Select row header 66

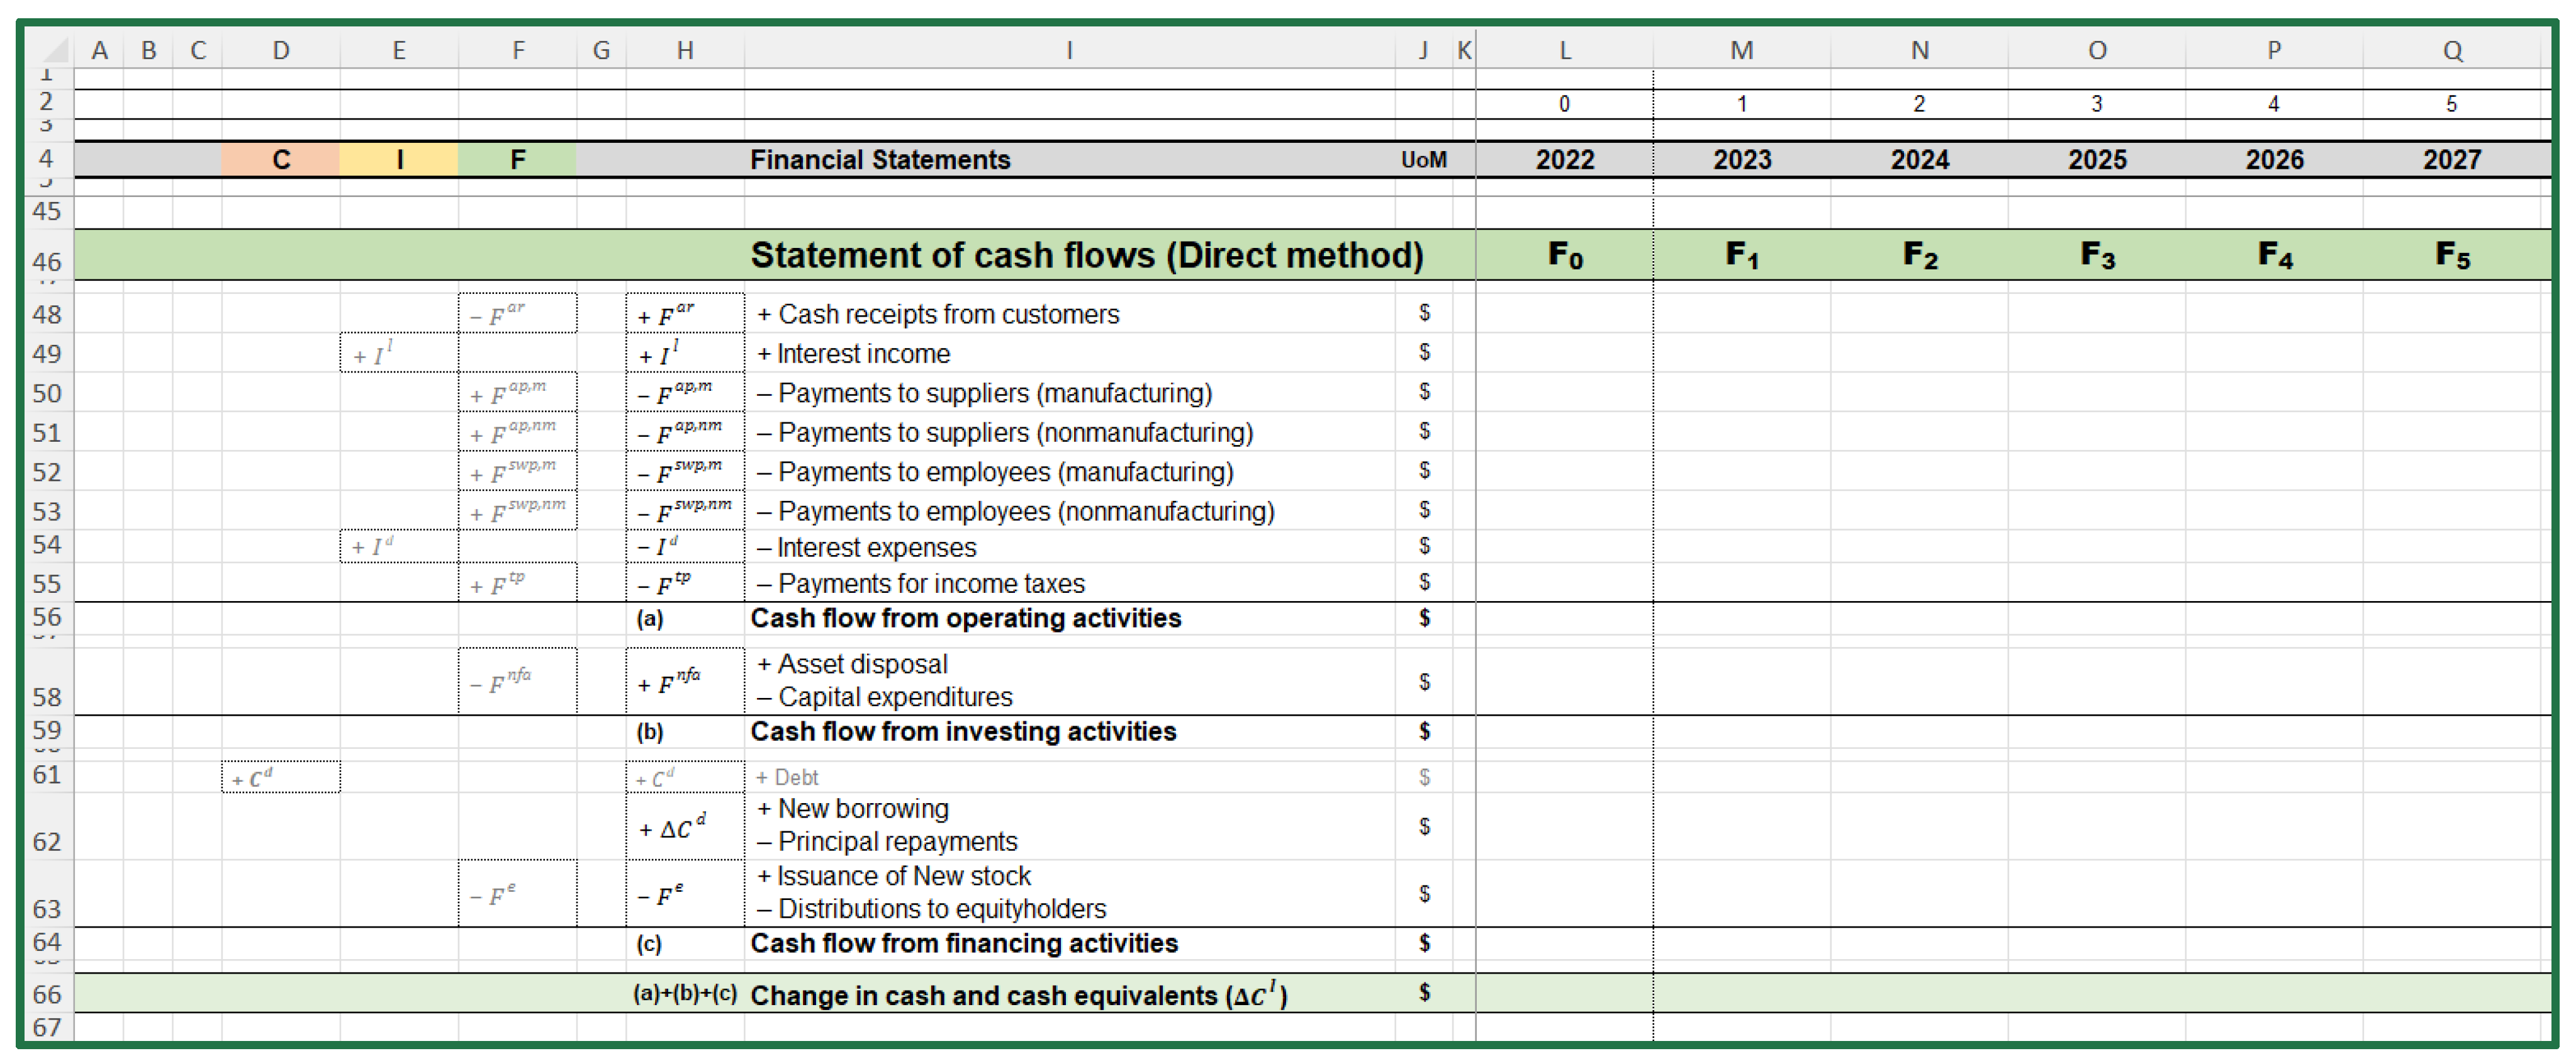pyautogui.click(x=47, y=994)
